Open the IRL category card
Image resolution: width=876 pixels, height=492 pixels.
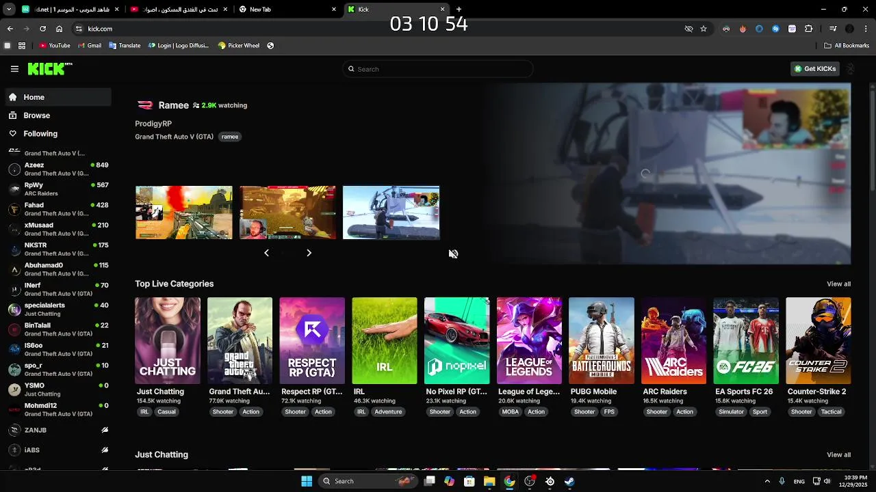pyautogui.click(x=384, y=340)
